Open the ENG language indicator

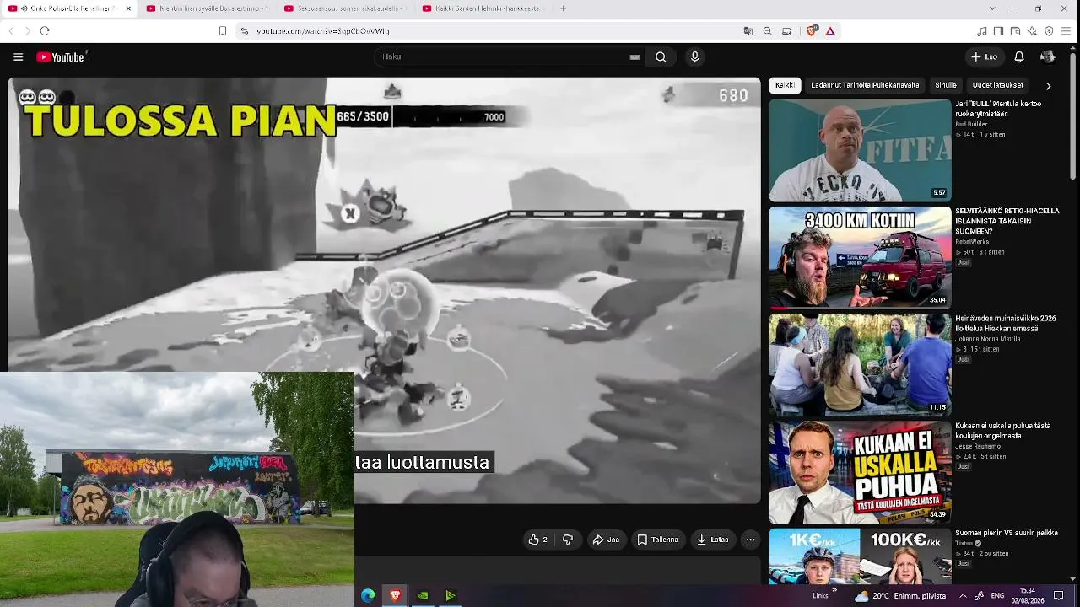tap(997, 596)
